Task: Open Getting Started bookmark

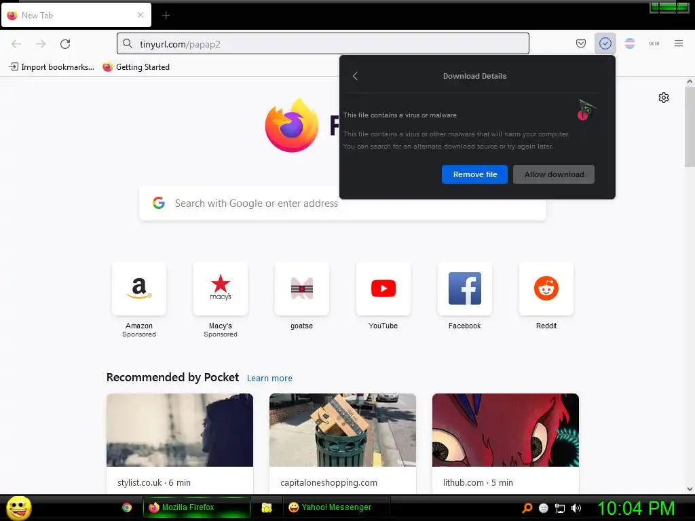Action: [x=136, y=67]
